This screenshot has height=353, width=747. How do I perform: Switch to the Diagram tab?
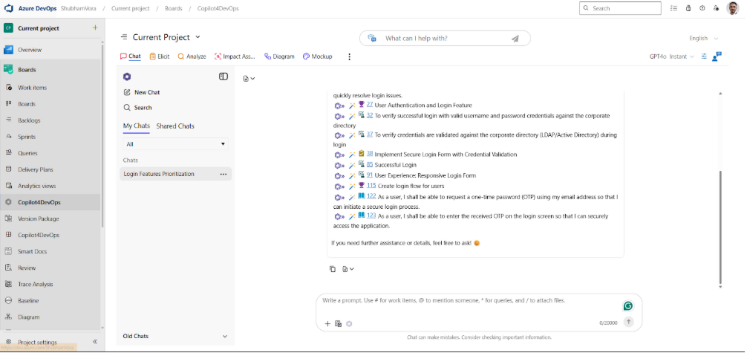[280, 56]
